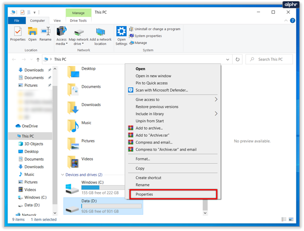Choose Scan with Microsoft Defender
Screen dimensions: 304x231
point(162,90)
